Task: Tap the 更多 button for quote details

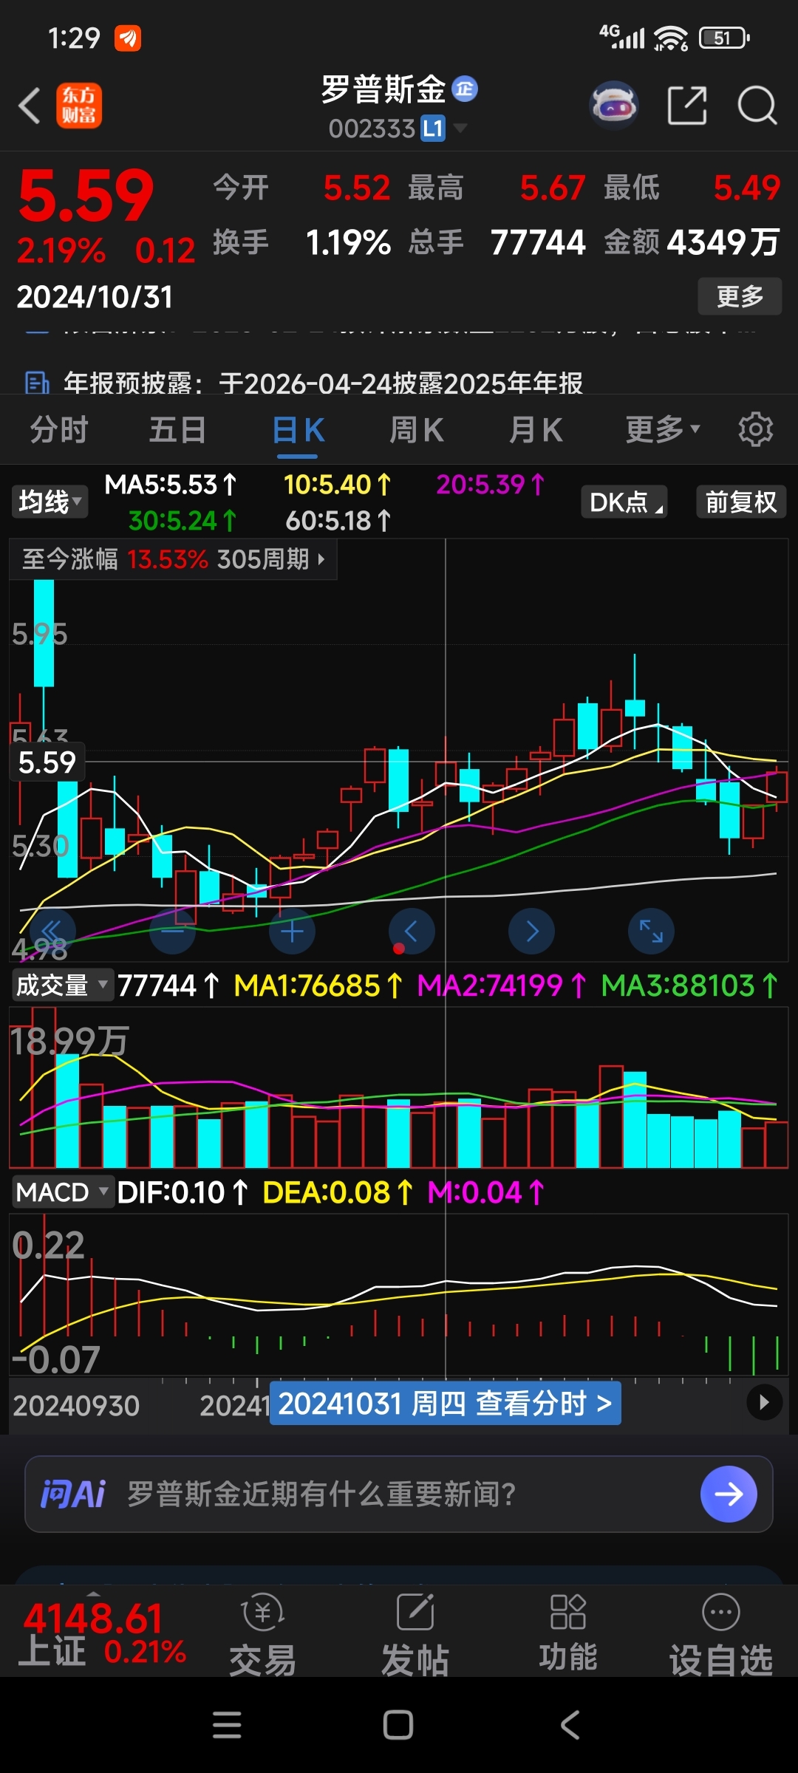Action: pyautogui.click(x=740, y=296)
